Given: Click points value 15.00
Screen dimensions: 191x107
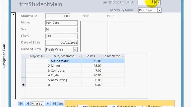Looking at the screenshot, I should (92, 61).
